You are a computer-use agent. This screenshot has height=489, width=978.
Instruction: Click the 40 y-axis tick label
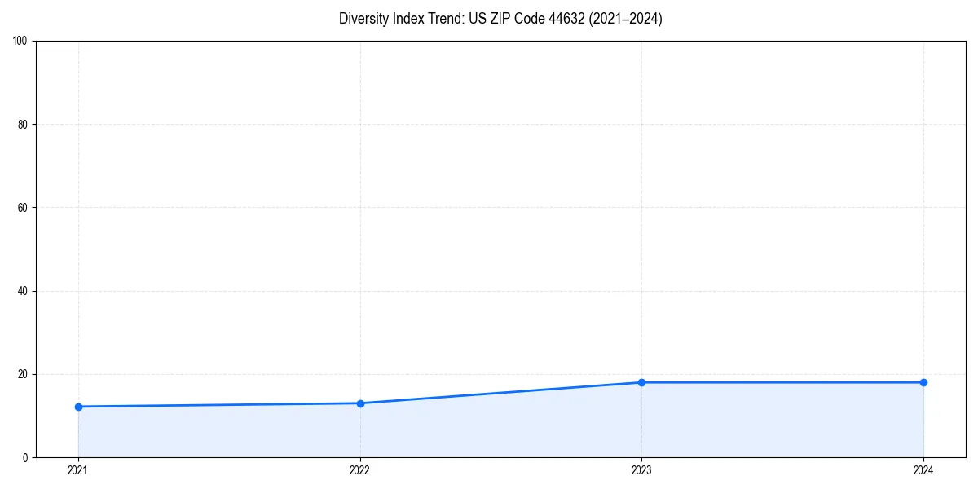tap(22, 289)
